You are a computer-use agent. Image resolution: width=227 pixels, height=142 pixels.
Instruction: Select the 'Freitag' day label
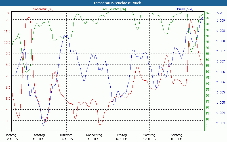(x=121, y=135)
